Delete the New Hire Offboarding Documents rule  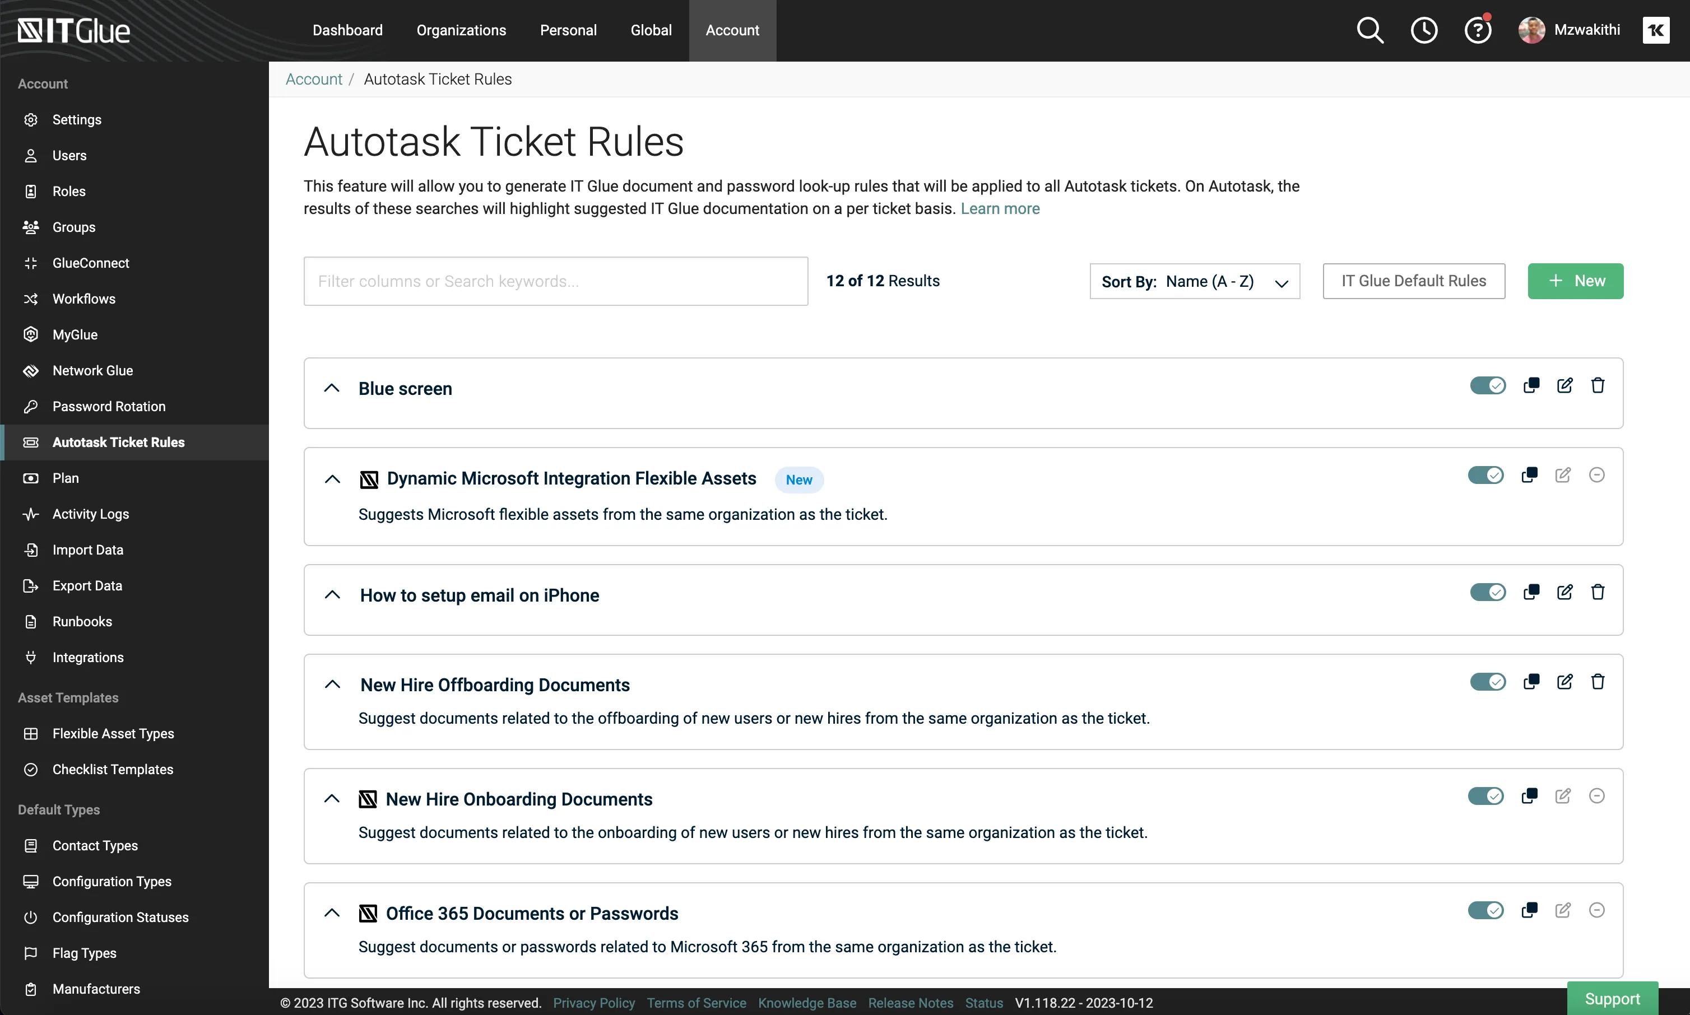(1598, 682)
